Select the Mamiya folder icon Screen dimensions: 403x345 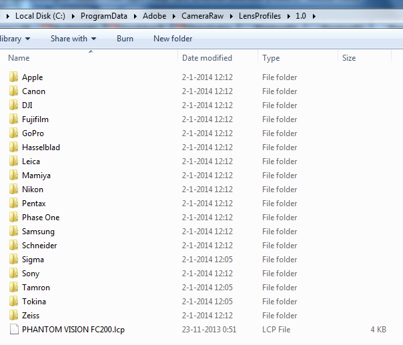(x=13, y=176)
